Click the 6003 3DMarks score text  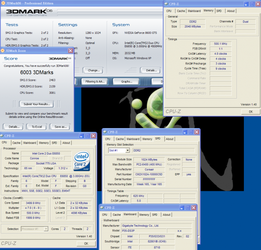(x=37, y=73)
